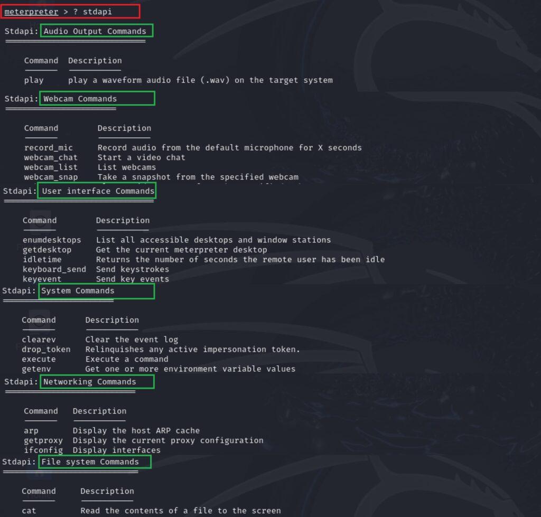Click 'Execute a command' description

point(127,359)
